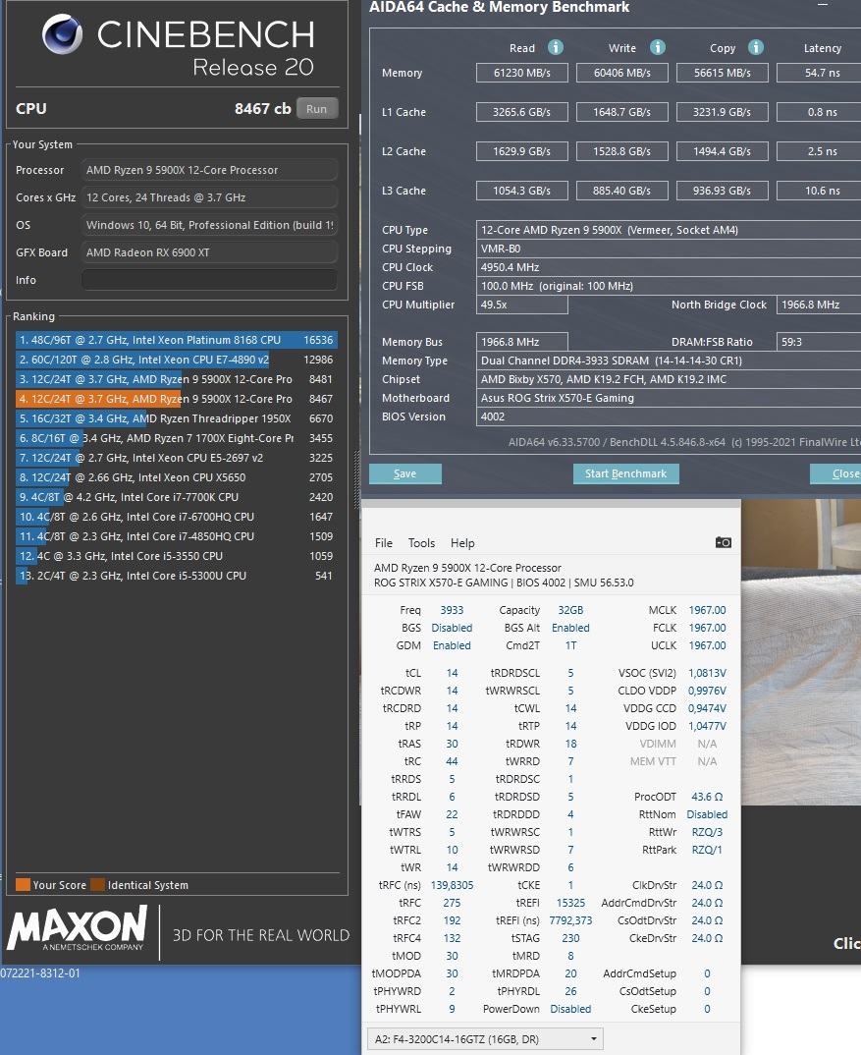
Task: Select ranking row 5 Ryzen Threadripper 1950X
Action: pyautogui.click(x=177, y=418)
